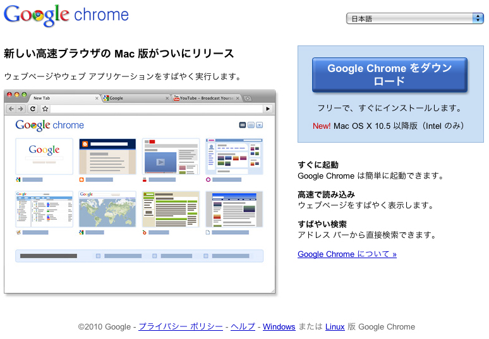Open the world map page thumbnail

[x=107, y=210]
